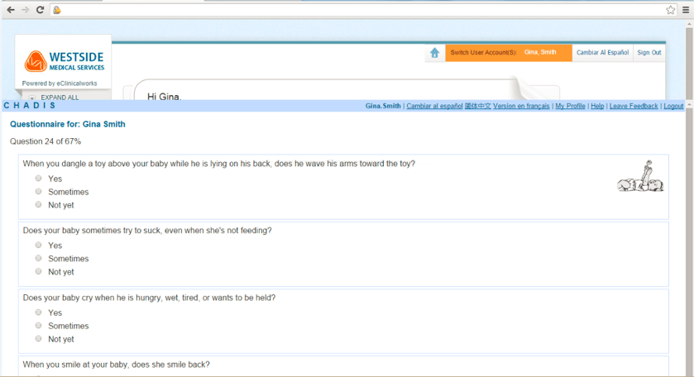Select Not yet for waving arms toward toy
Screen dimensions: 694x377
pos(39,205)
